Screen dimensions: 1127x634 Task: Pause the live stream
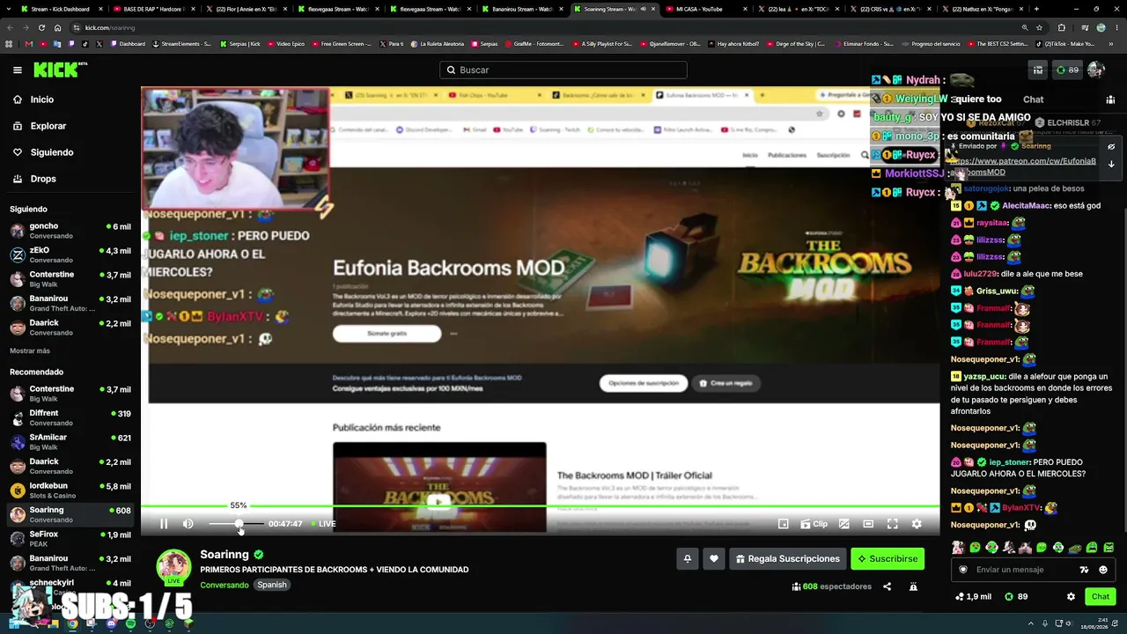click(x=164, y=524)
